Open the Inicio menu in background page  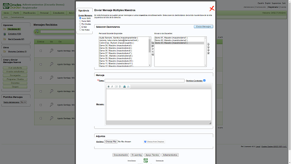click(x=6, y=13)
